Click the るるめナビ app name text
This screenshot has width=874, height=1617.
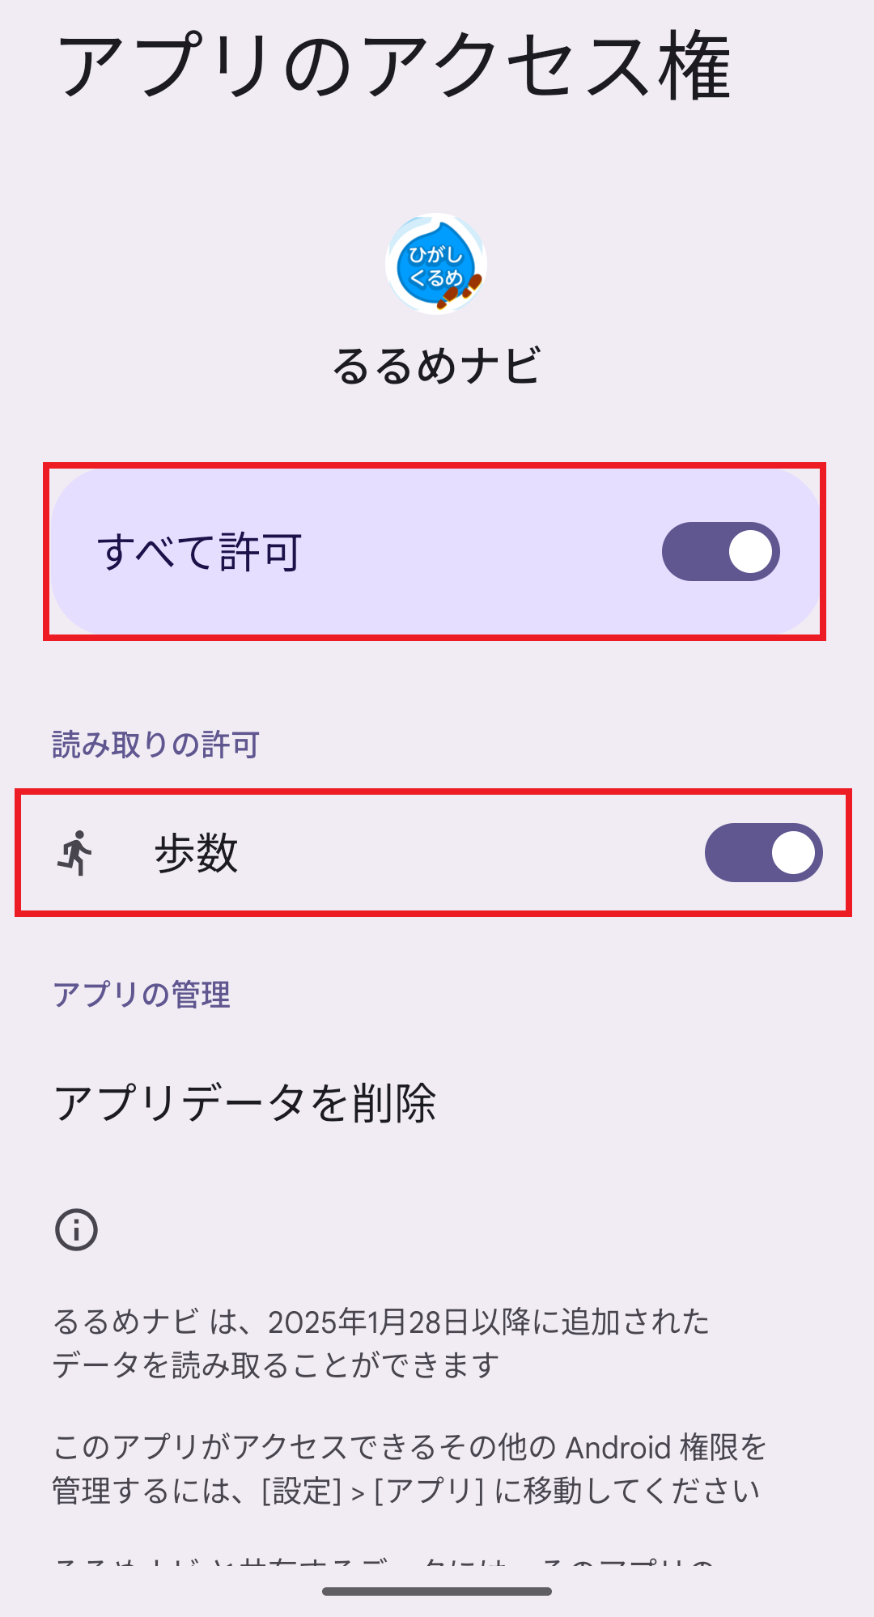click(x=435, y=366)
